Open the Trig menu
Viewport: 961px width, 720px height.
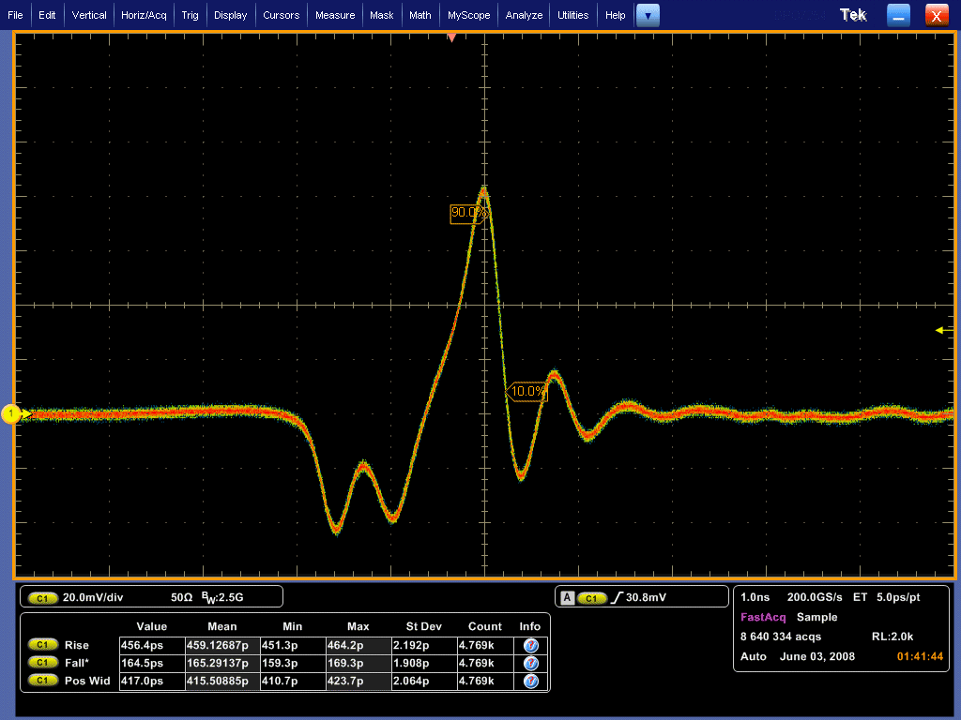point(191,15)
